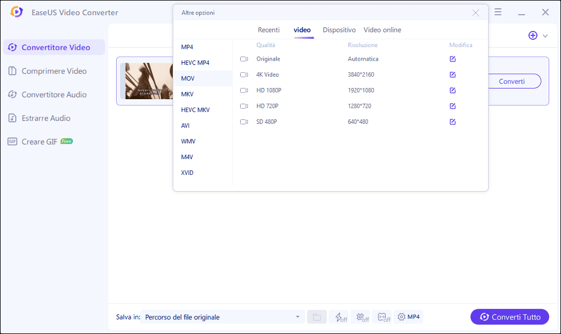Click the Comprimere Video sidebar icon
The image size is (561, 334).
pyautogui.click(x=12, y=71)
